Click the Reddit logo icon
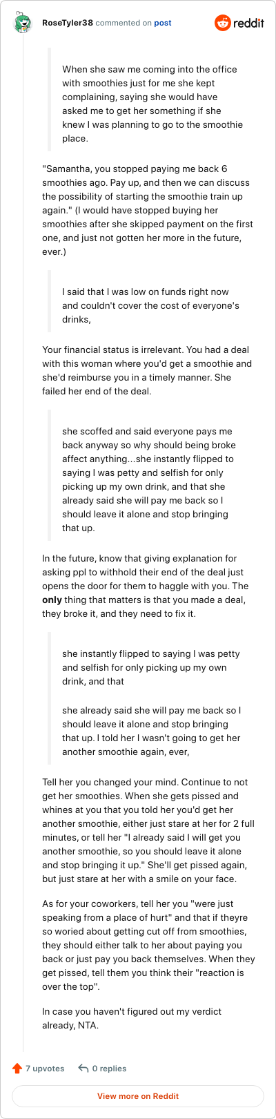Viewport: 276px width, 1119px height. [x=223, y=23]
